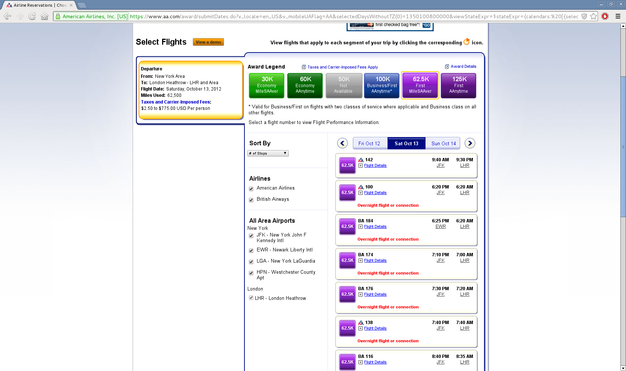The height and width of the screenshot is (371, 626).
Task: Toggle the EWR Newark Liberty Intl checkbox
Action: point(251,251)
